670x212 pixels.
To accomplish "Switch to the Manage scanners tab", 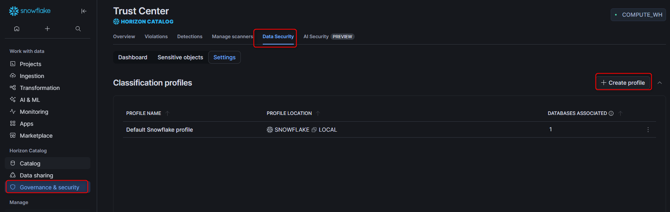I will point(232,37).
